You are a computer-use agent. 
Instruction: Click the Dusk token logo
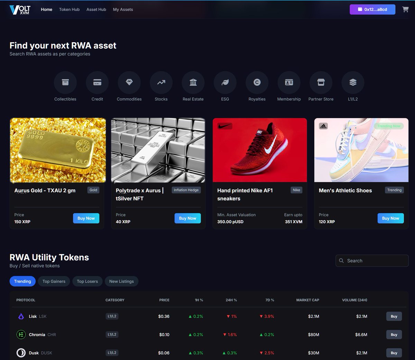click(x=21, y=353)
